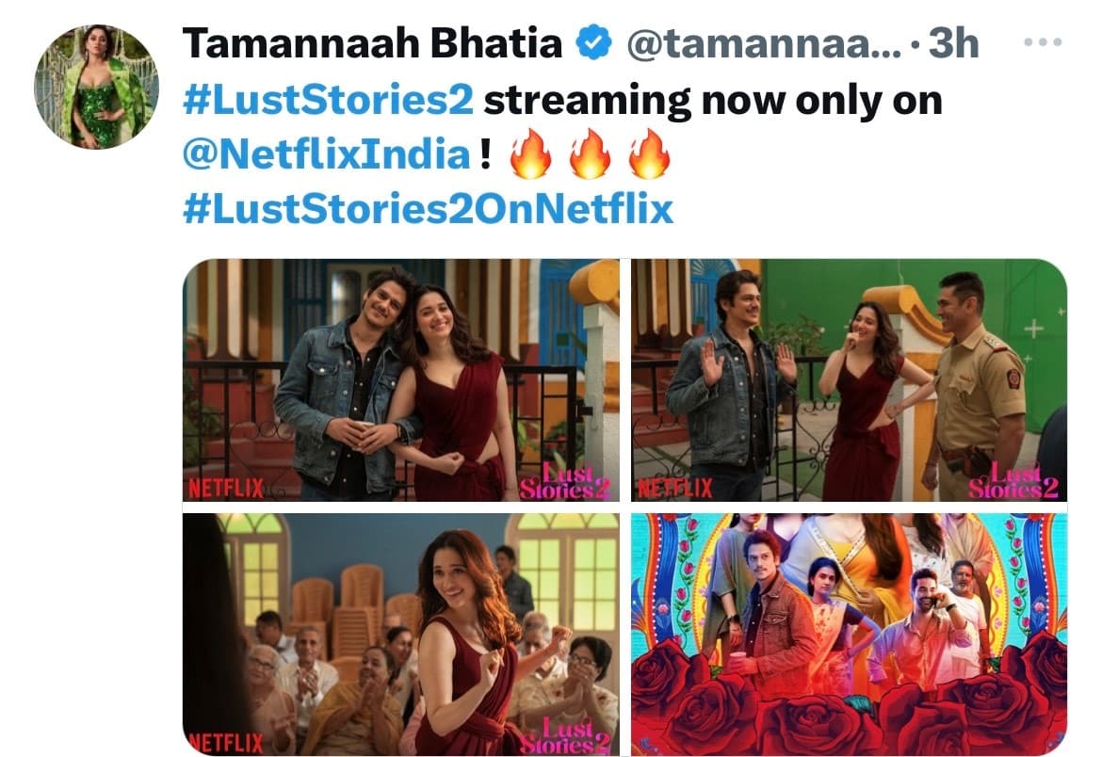Image resolution: width=1102 pixels, height=757 pixels.
Task: View photo of woman dancing before audience
Action: pos(400,635)
